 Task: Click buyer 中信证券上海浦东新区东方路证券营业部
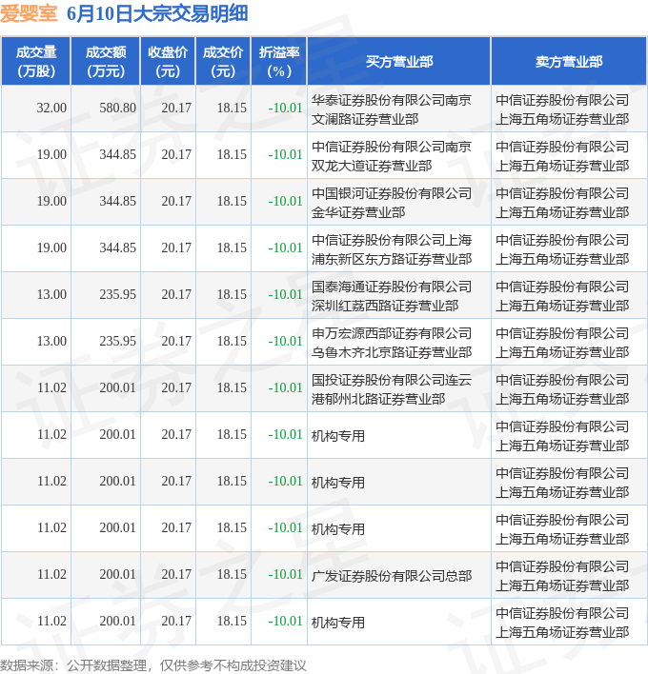pyautogui.click(x=392, y=249)
